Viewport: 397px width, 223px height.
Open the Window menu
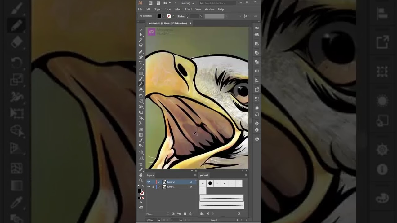(x=210, y=9)
